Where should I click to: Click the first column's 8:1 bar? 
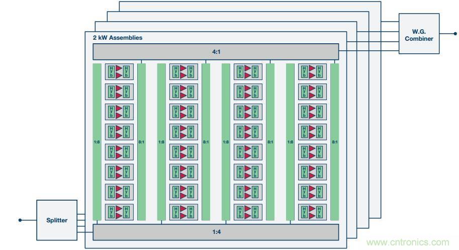coord(142,142)
